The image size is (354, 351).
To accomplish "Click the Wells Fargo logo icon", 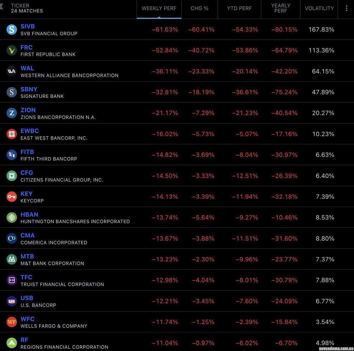I will click(11, 322).
